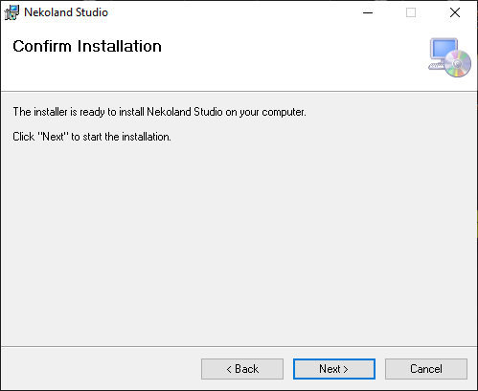Click the installer icon in the title bar
Viewport: 478px width, 391px height.
tap(11, 12)
